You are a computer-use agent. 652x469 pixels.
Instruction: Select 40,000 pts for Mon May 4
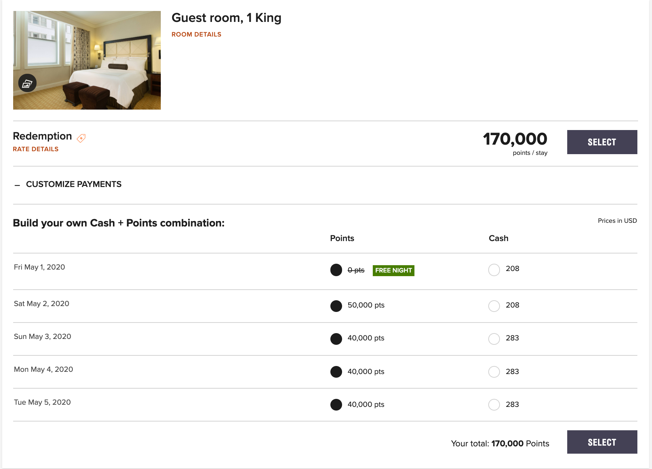[336, 372]
